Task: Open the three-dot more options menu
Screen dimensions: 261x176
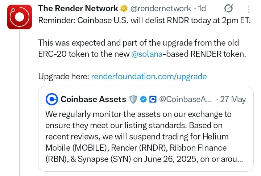Action: pos(249,9)
